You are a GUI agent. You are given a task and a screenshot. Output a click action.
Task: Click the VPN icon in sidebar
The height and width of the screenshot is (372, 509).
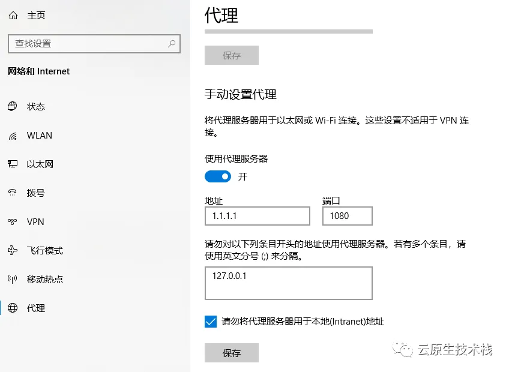point(13,222)
